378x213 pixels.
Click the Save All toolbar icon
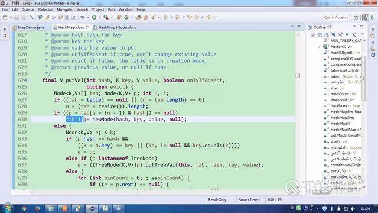pyautogui.click(x=24, y=17)
